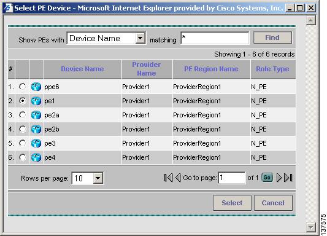
Task: Click N_PE in the pe2a row
Action: pos(259,116)
